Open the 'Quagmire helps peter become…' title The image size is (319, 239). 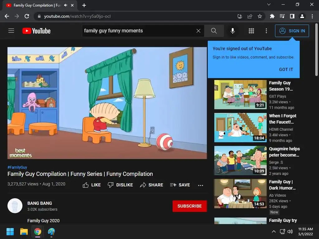click(x=284, y=152)
